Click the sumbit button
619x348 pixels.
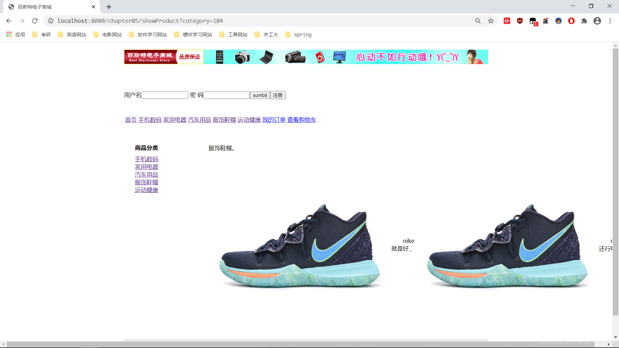pos(260,95)
